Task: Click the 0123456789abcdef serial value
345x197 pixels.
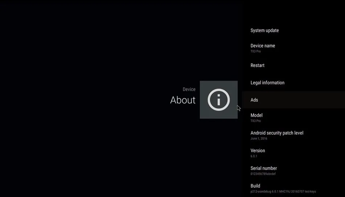Action: point(263,174)
